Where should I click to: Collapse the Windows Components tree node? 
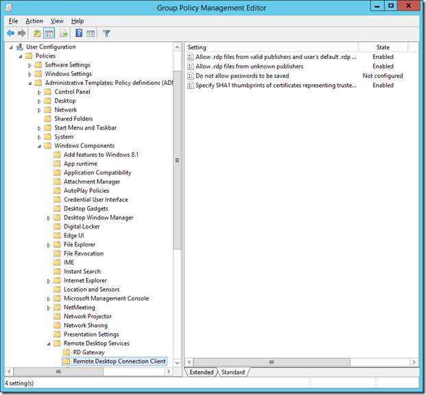(x=39, y=146)
